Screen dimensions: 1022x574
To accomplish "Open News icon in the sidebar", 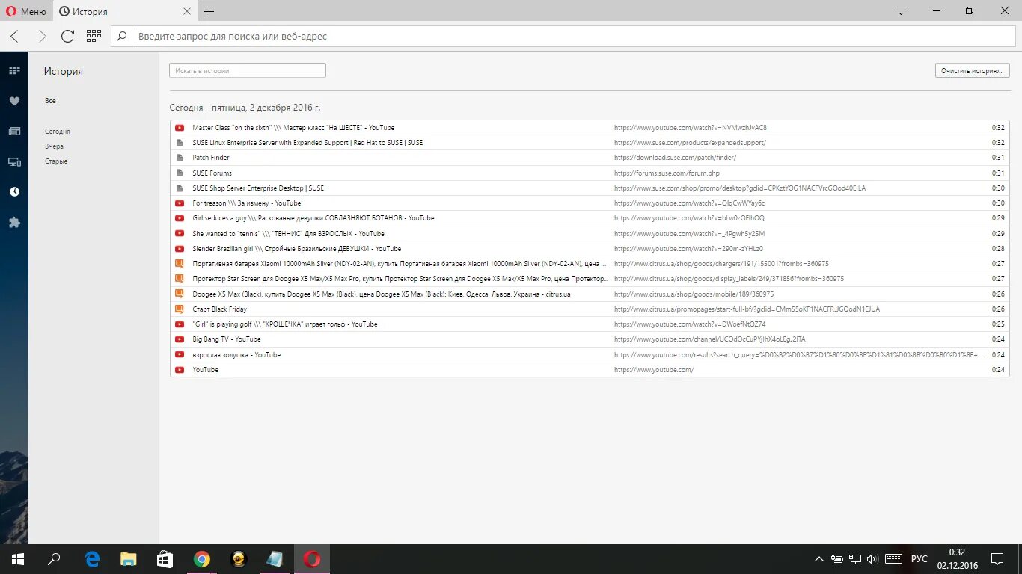I will pos(14,132).
